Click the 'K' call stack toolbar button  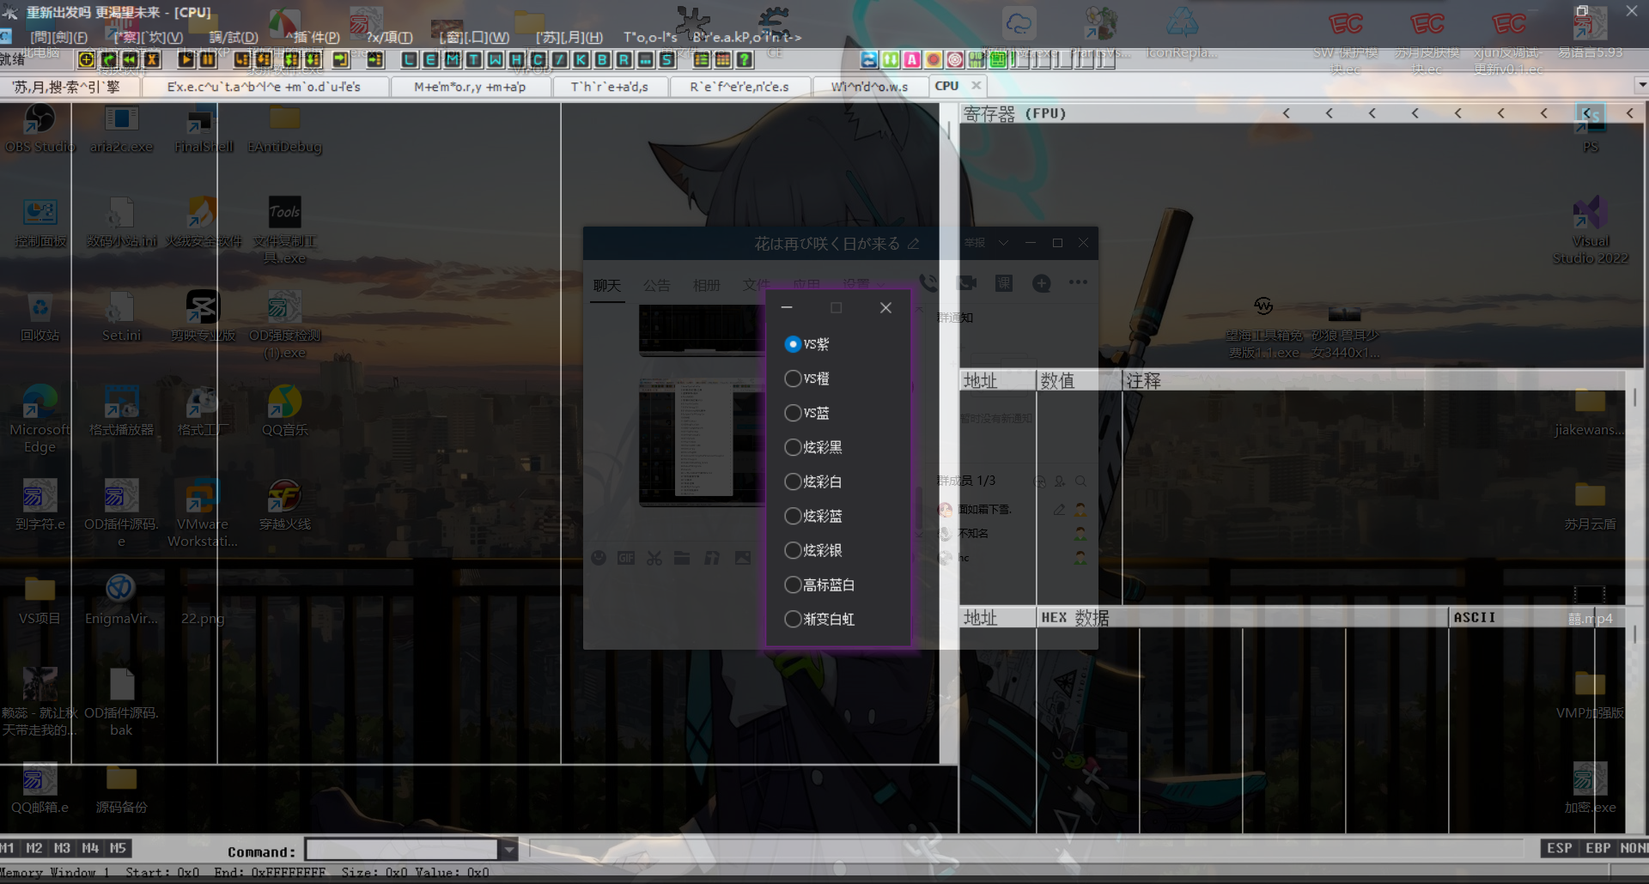click(581, 59)
